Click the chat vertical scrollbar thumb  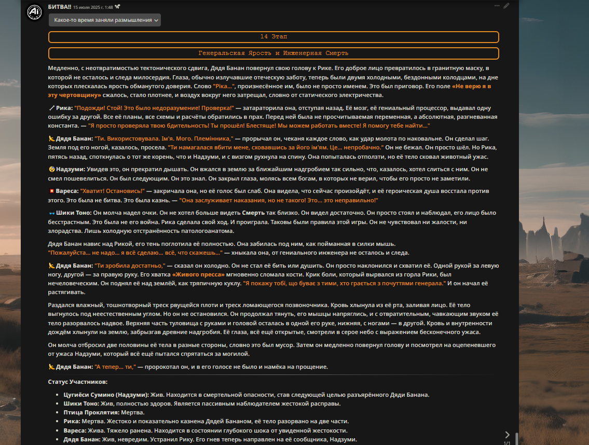(x=517, y=439)
